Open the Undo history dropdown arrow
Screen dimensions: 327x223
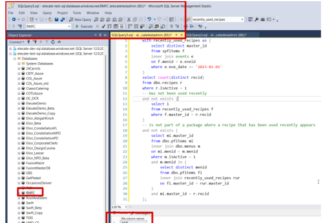pos(154,20)
